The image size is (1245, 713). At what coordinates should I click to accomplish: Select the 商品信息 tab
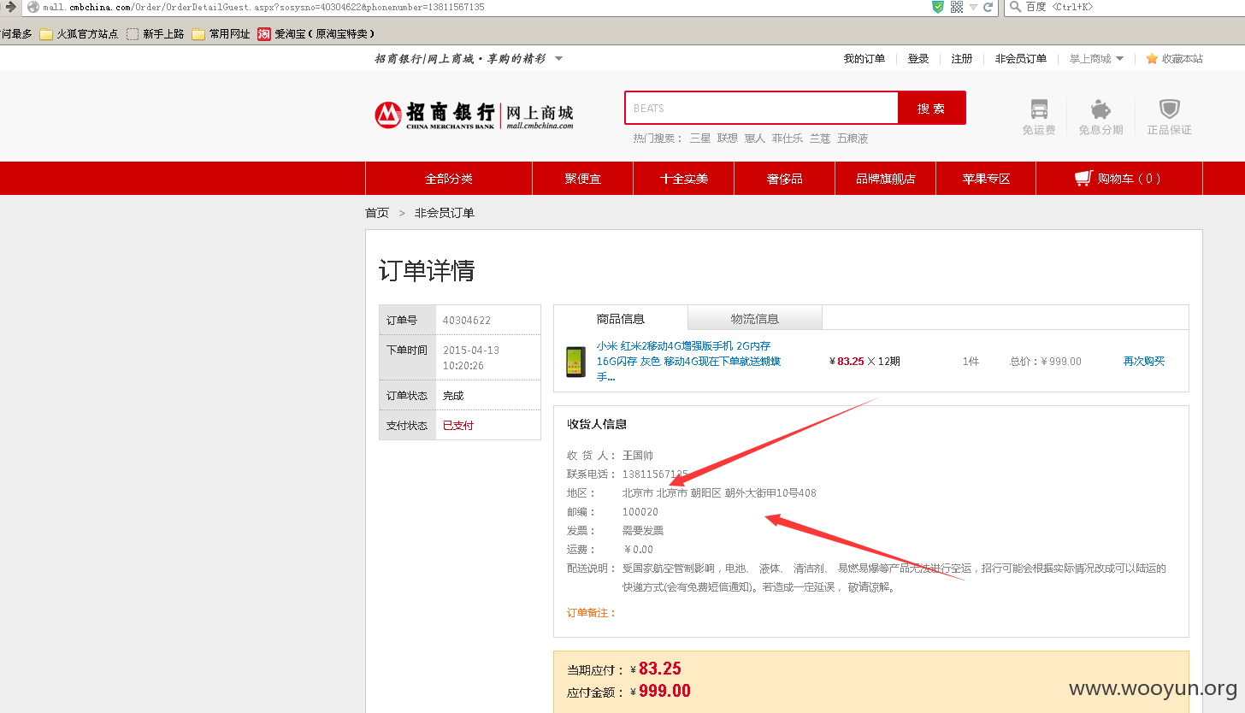(x=621, y=319)
